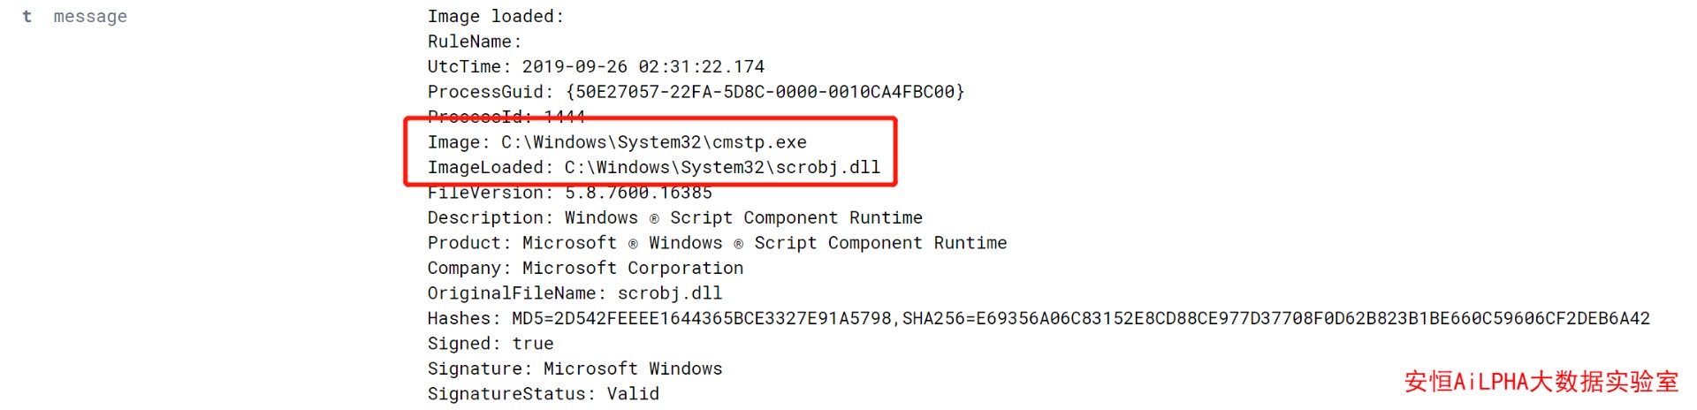Click the 'OriginalFileName: scrobj.dll' line
This screenshot has height=410, width=1697.
click(x=575, y=293)
